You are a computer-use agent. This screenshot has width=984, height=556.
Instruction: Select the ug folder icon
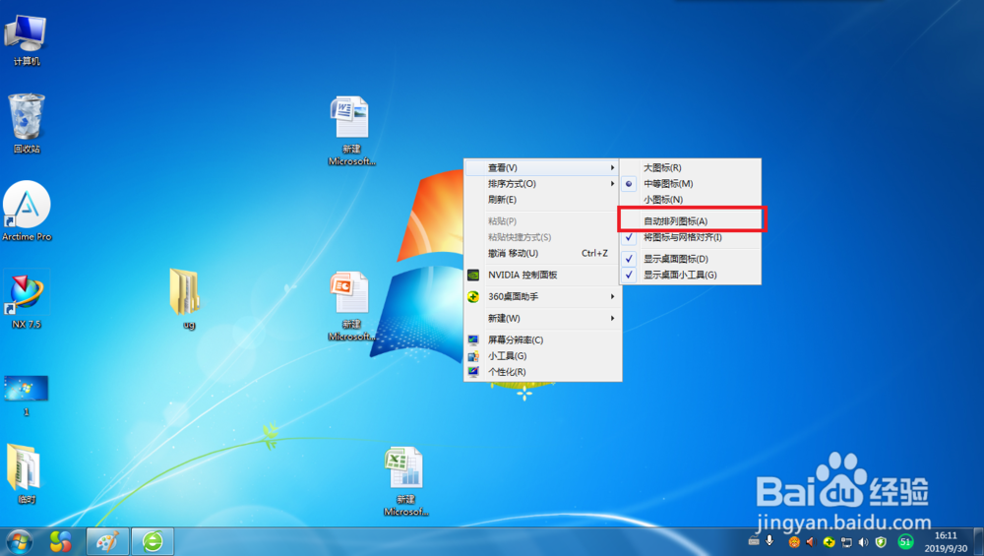tap(186, 299)
